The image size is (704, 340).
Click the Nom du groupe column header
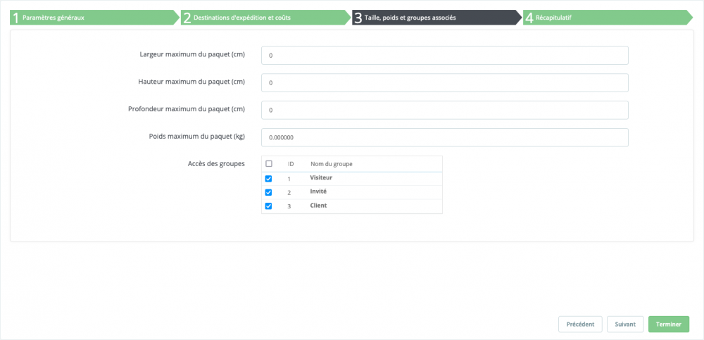pyautogui.click(x=332, y=164)
